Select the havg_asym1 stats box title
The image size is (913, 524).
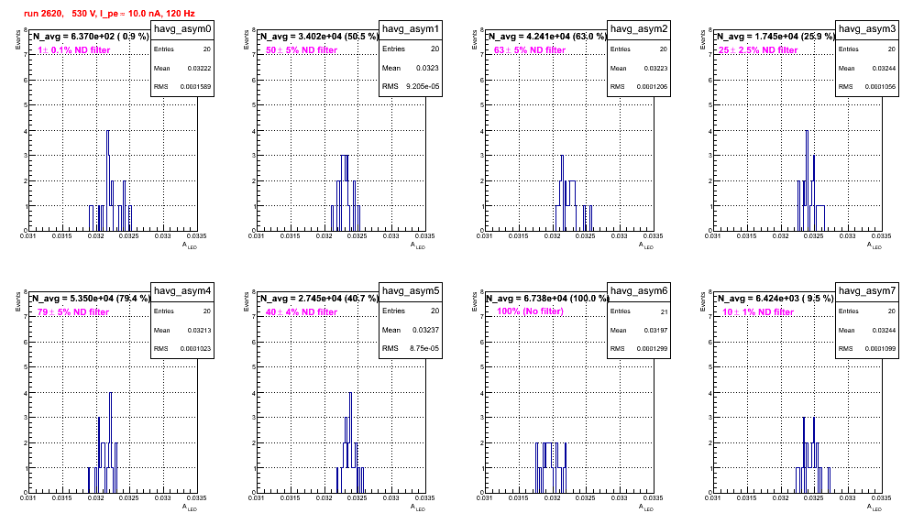[x=411, y=29]
